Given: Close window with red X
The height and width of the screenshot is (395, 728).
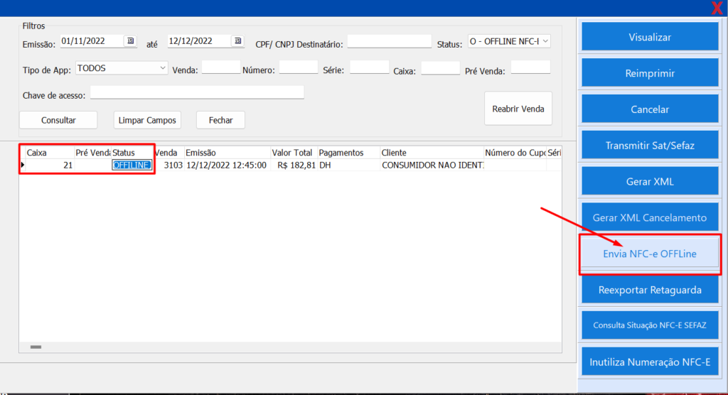Looking at the screenshot, I should tap(717, 9).
